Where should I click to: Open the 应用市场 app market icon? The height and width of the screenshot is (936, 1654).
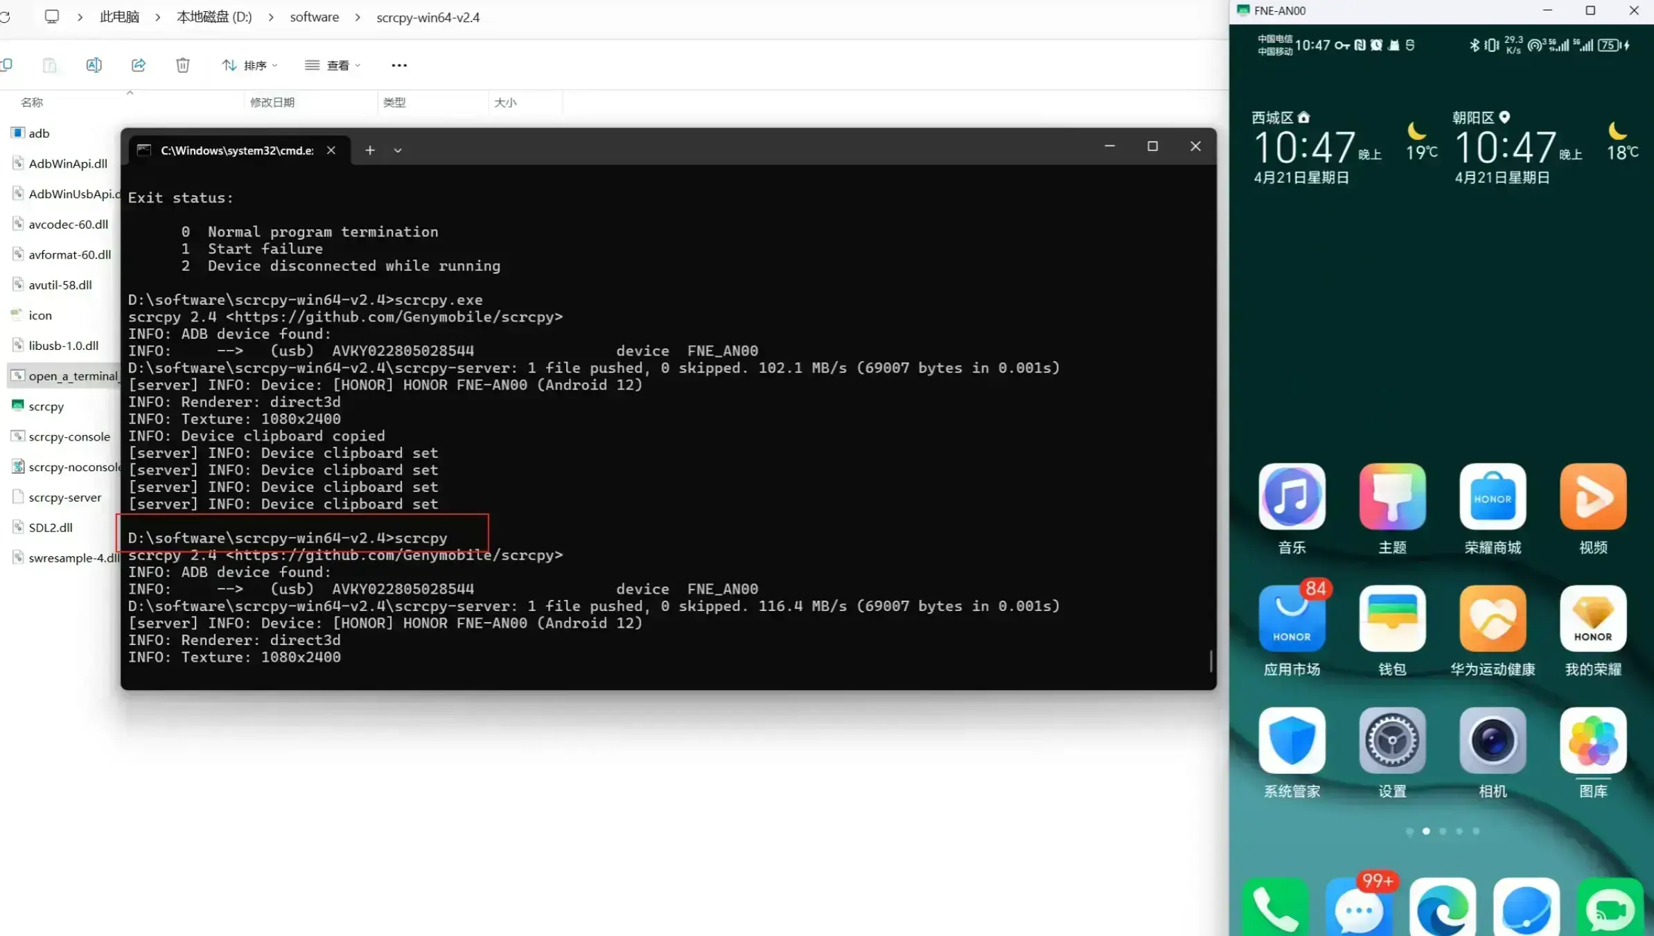pyautogui.click(x=1292, y=619)
